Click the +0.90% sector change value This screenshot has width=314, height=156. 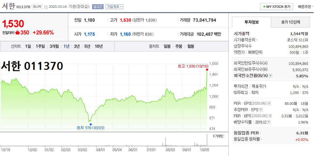point(302,139)
